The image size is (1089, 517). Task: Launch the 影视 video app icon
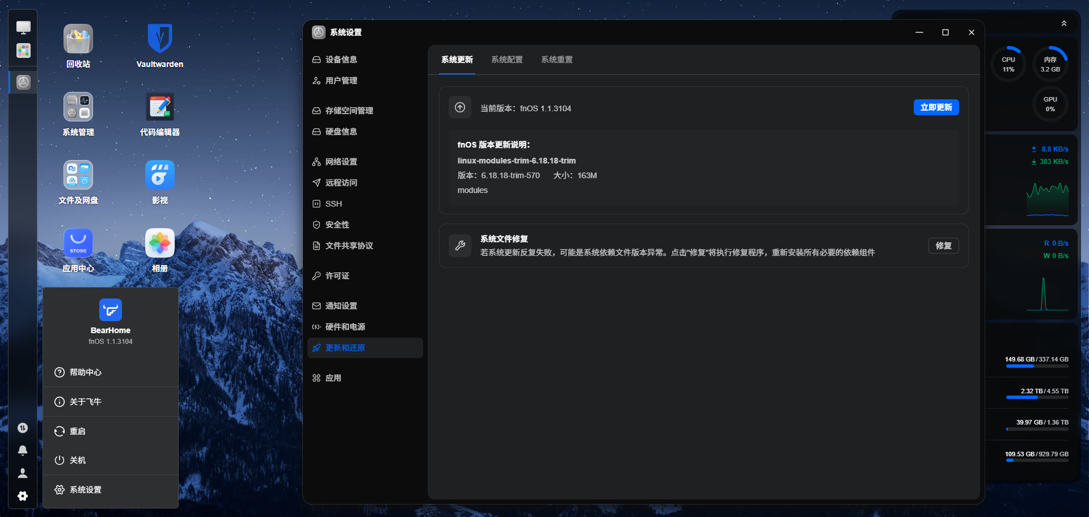(160, 175)
